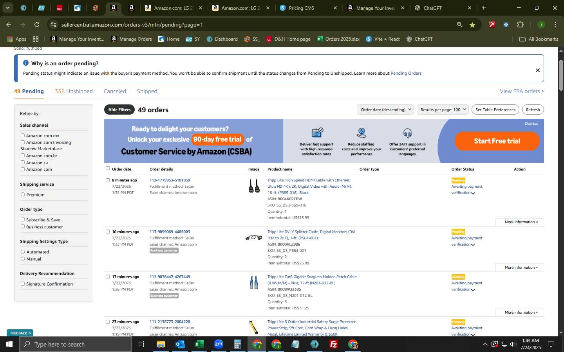Open Outlook from the taskbar
564x352 pixels.
pyautogui.click(x=180, y=344)
